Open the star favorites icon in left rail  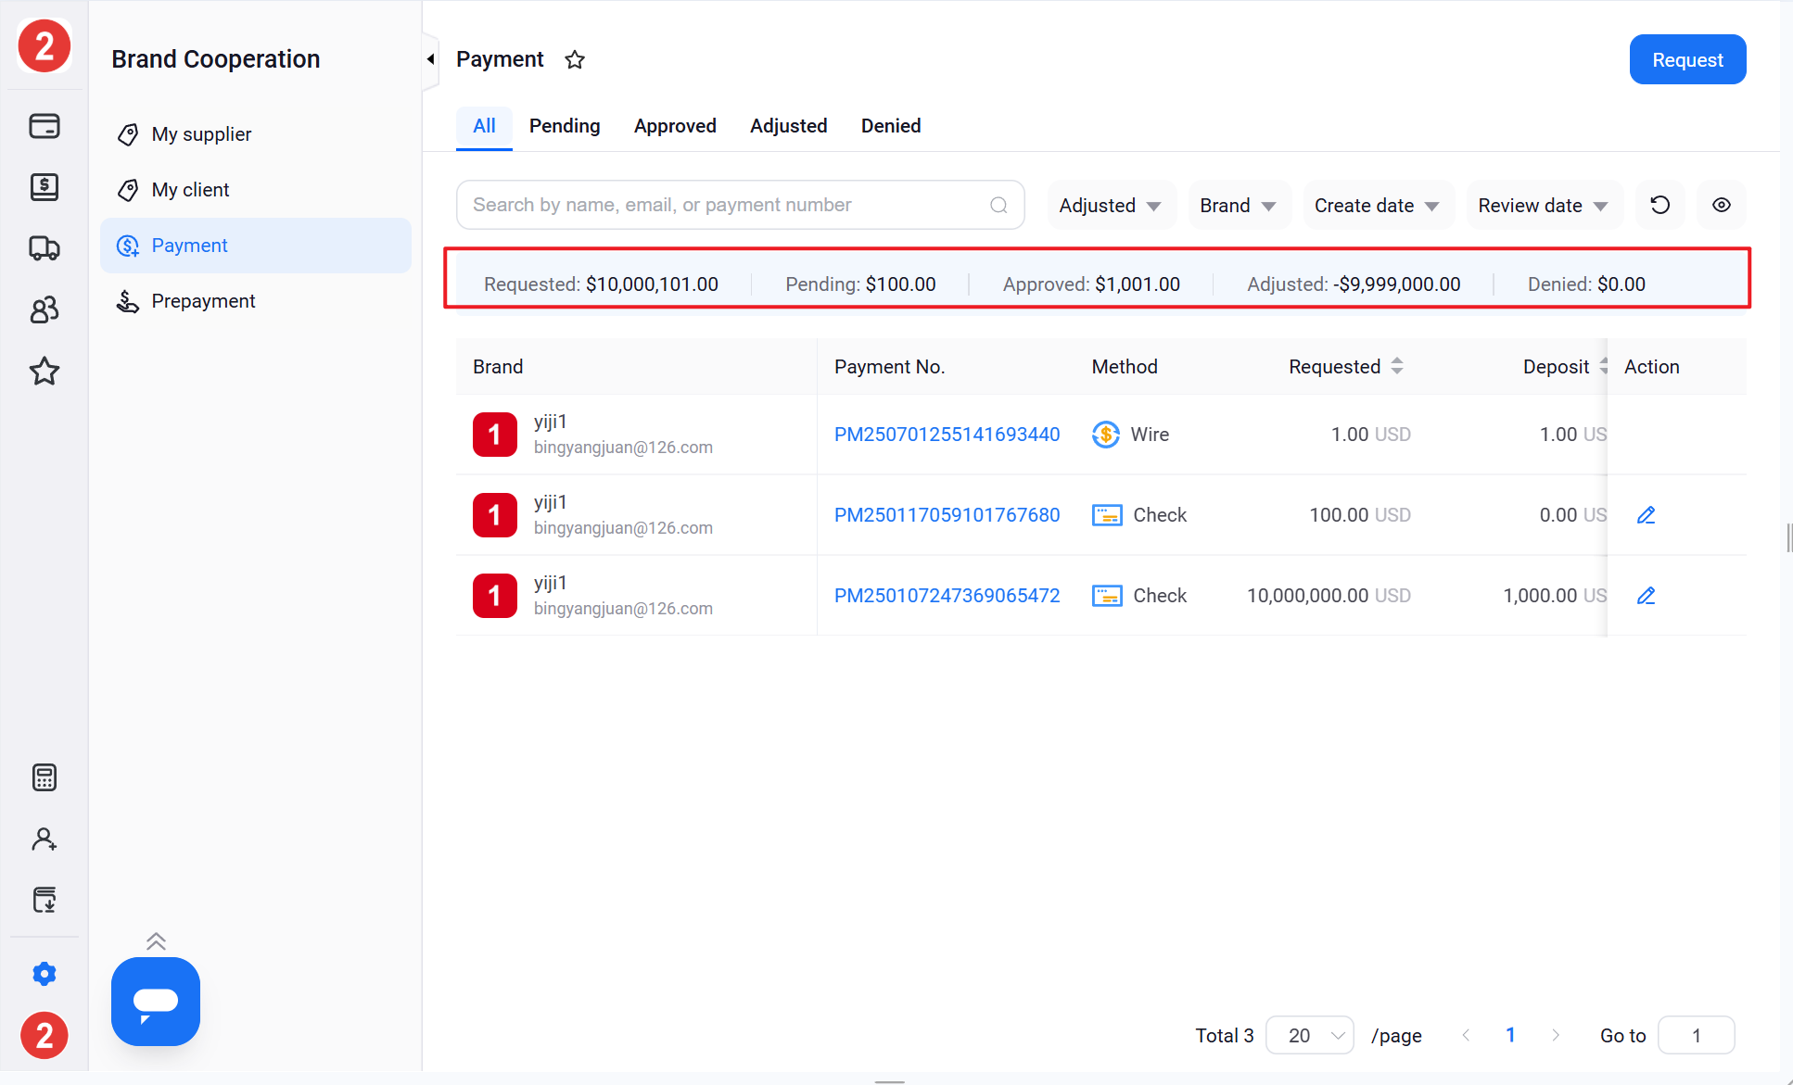[x=45, y=371]
